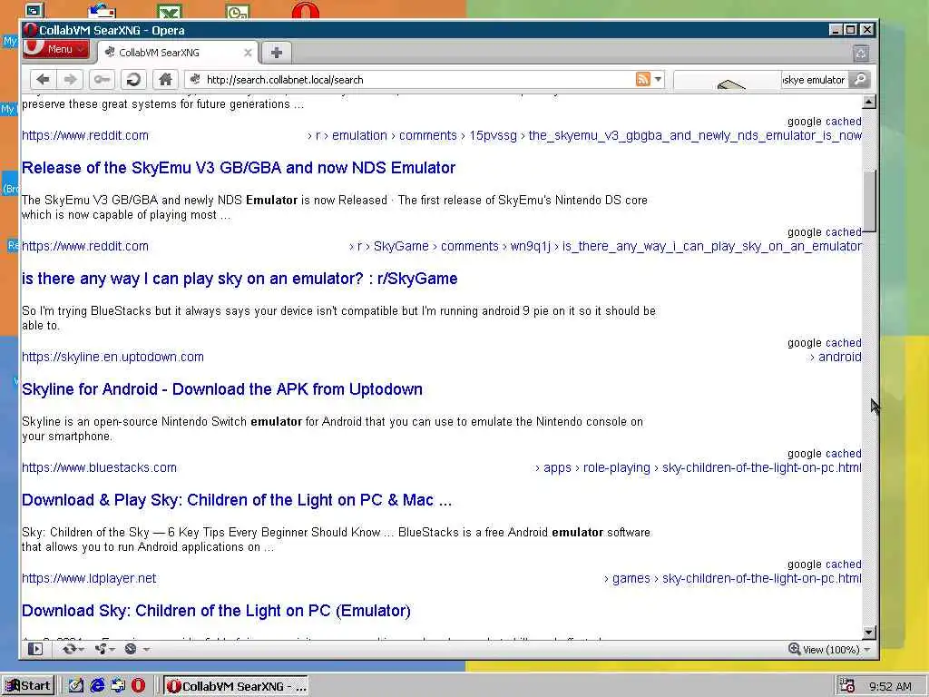Open https://www.ldplayer.net URL link
The height and width of the screenshot is (697, 929).
[89, 578]
